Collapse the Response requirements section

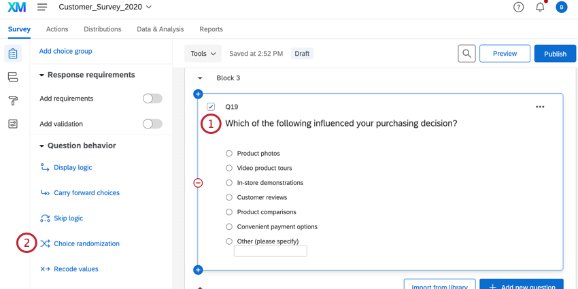tap(42, 75)
